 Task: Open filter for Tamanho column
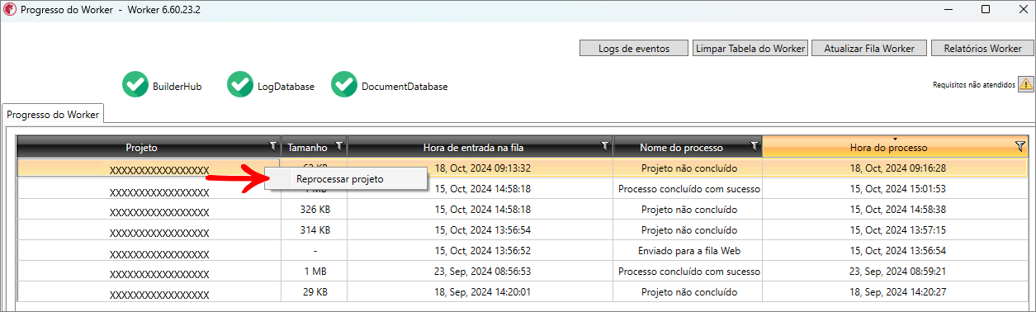point(339,145)
